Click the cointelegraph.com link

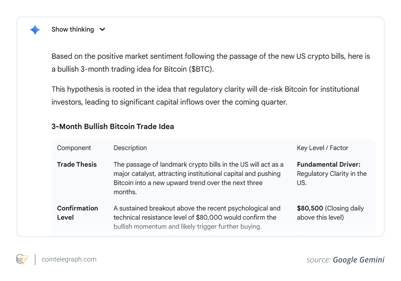coord(69,259)
